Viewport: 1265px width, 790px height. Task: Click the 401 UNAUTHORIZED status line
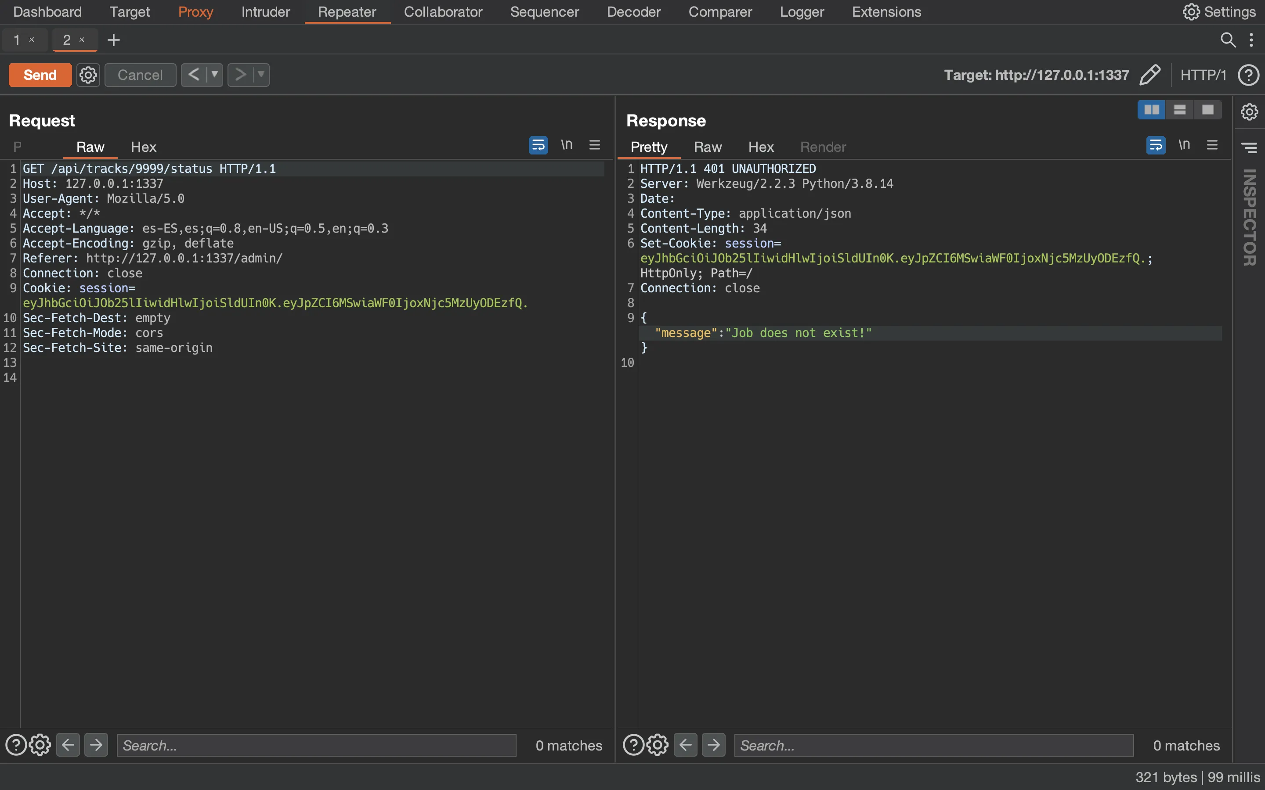pos(728,169)
